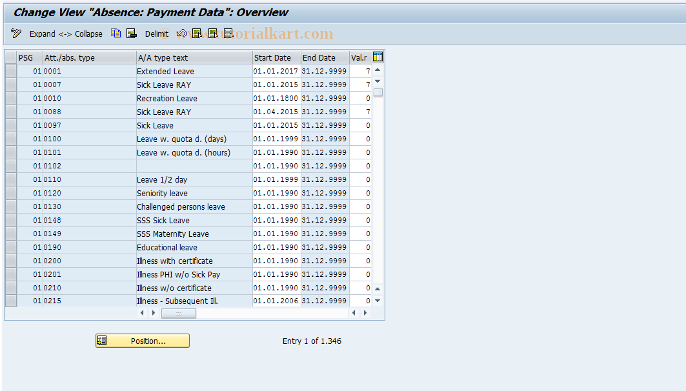Click horizontal scrollbar thumb

179,313
